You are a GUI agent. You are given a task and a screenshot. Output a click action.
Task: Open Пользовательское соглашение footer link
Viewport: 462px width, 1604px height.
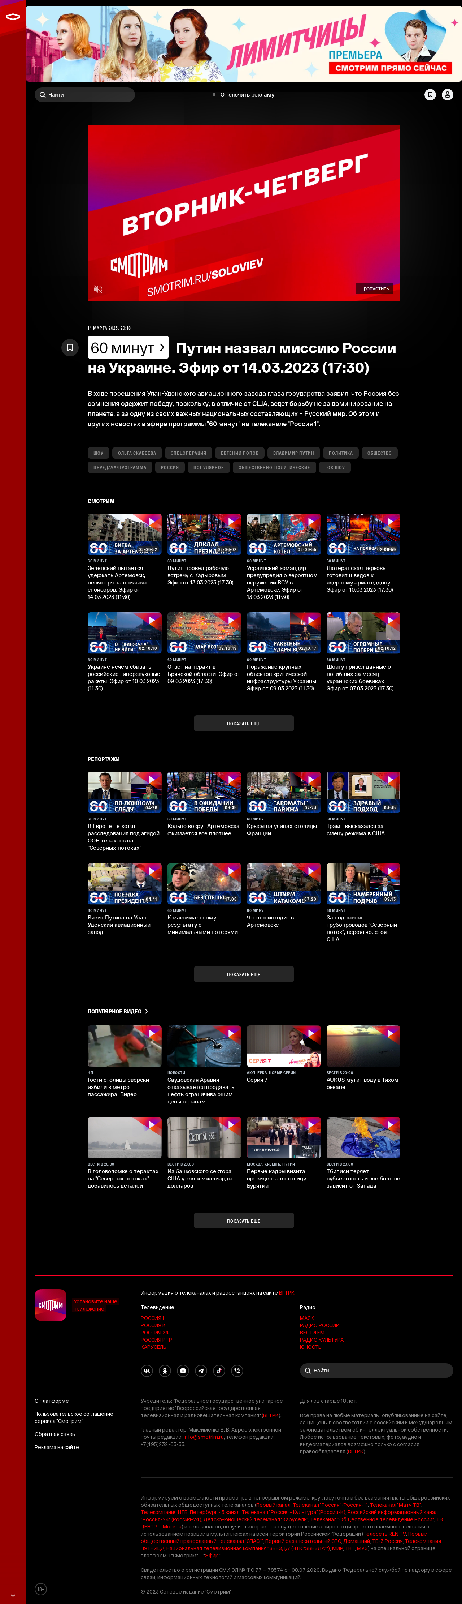point(74,1417)
